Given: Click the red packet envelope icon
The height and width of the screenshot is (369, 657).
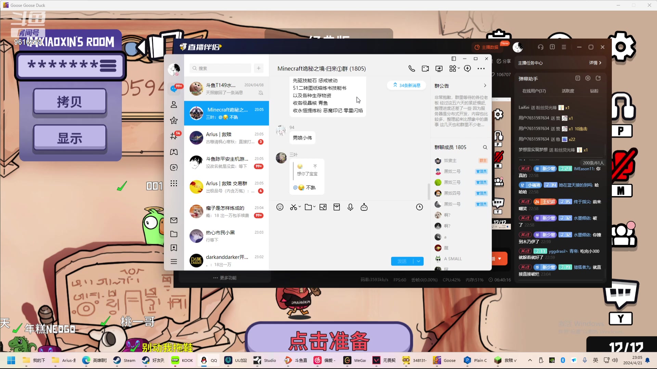Looking at the screenshot, I should tap(337, 207).
